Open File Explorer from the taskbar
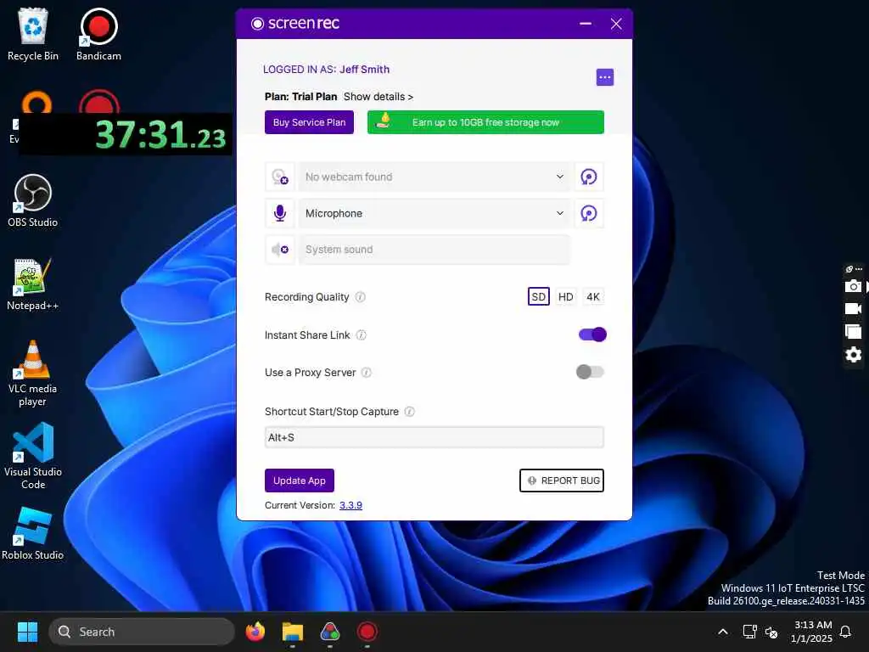 293,632
